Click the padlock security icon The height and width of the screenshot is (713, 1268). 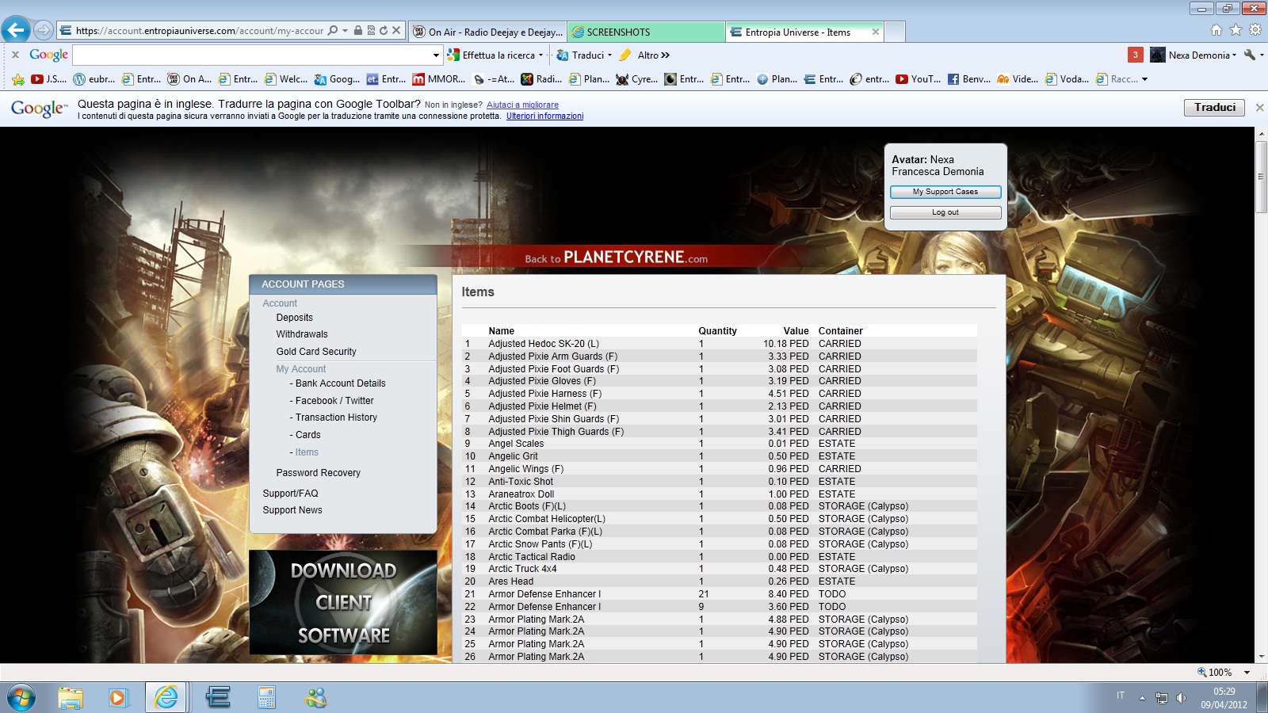tap(358, 31)
